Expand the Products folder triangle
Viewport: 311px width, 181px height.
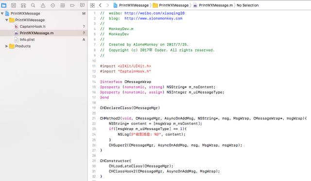(6, 46)
